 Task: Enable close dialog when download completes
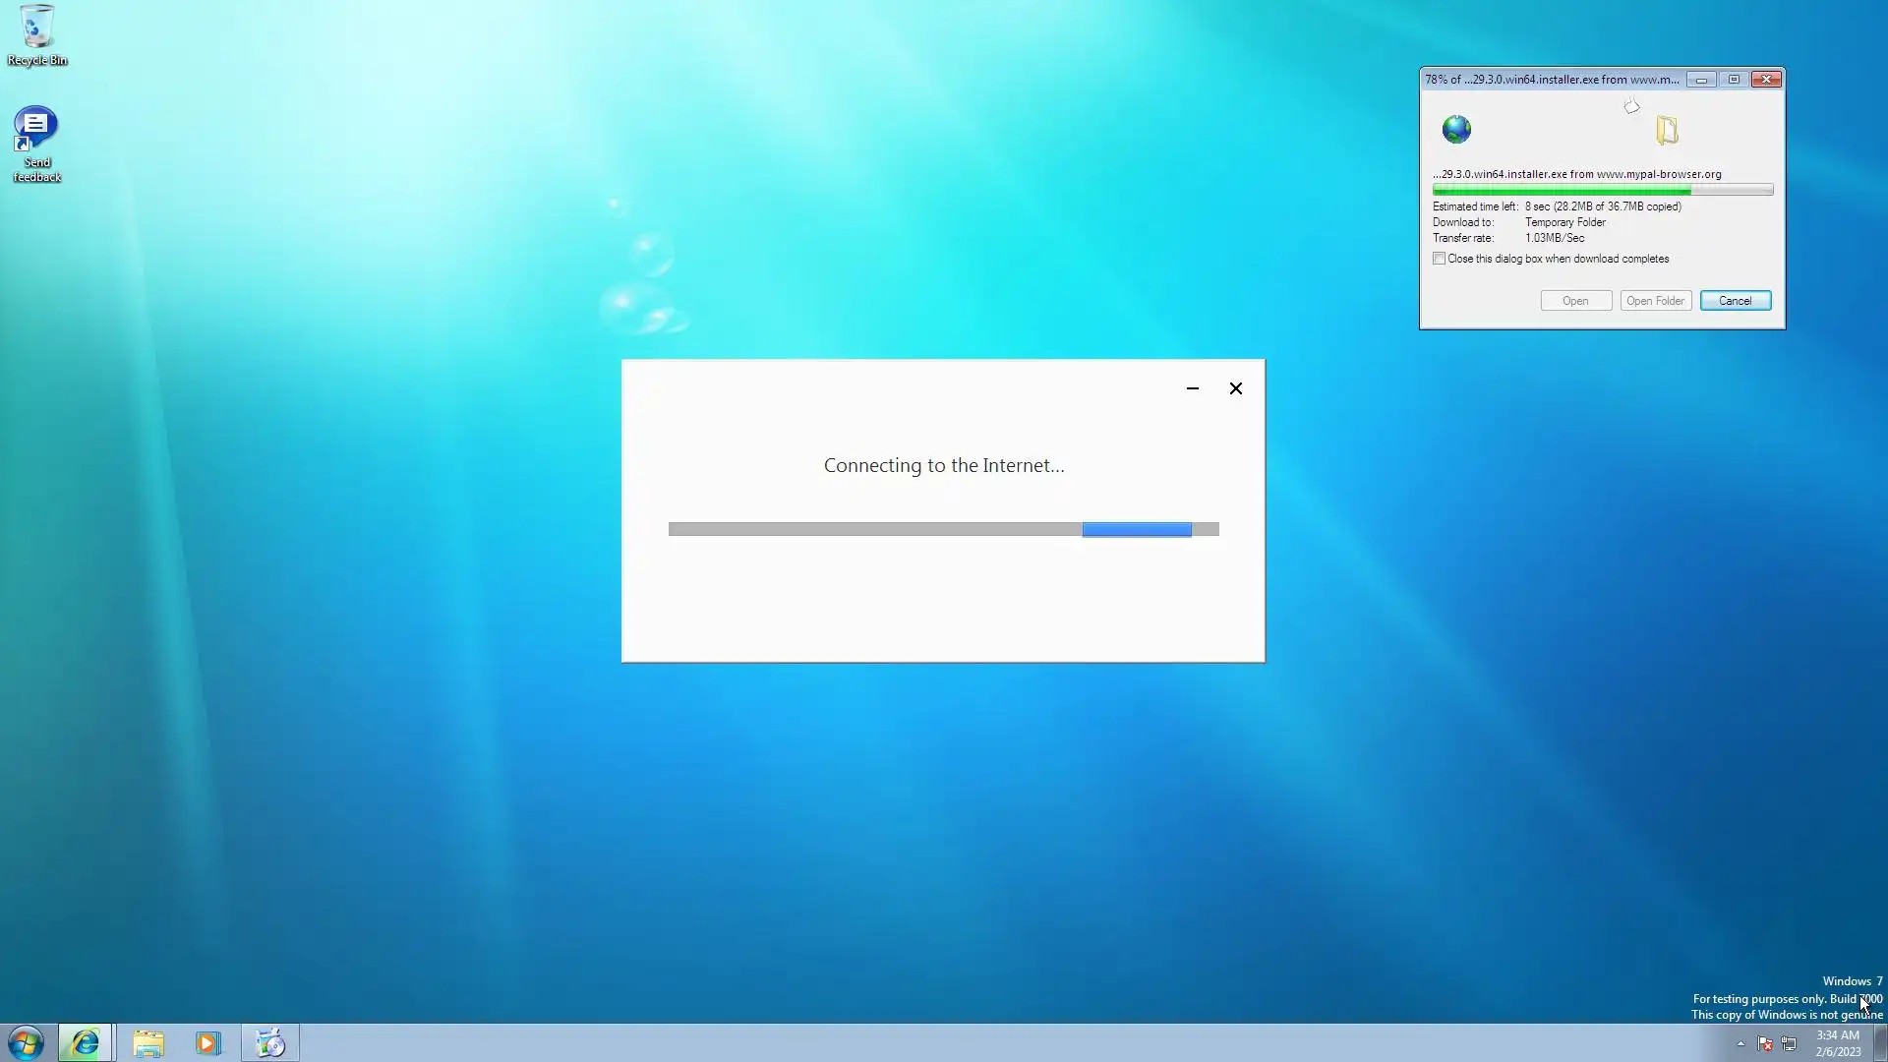[x=1440, y=259]
